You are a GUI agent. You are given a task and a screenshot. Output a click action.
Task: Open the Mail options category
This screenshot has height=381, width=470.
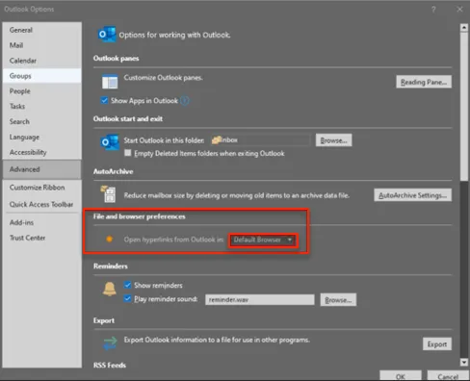click(x=42, y=45)
